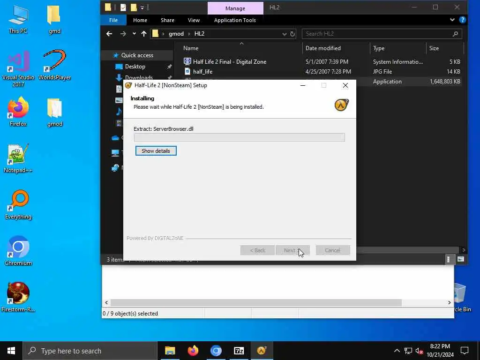
Task: Launch Firestorm desktop shortcut
Action: coord(18,297)
